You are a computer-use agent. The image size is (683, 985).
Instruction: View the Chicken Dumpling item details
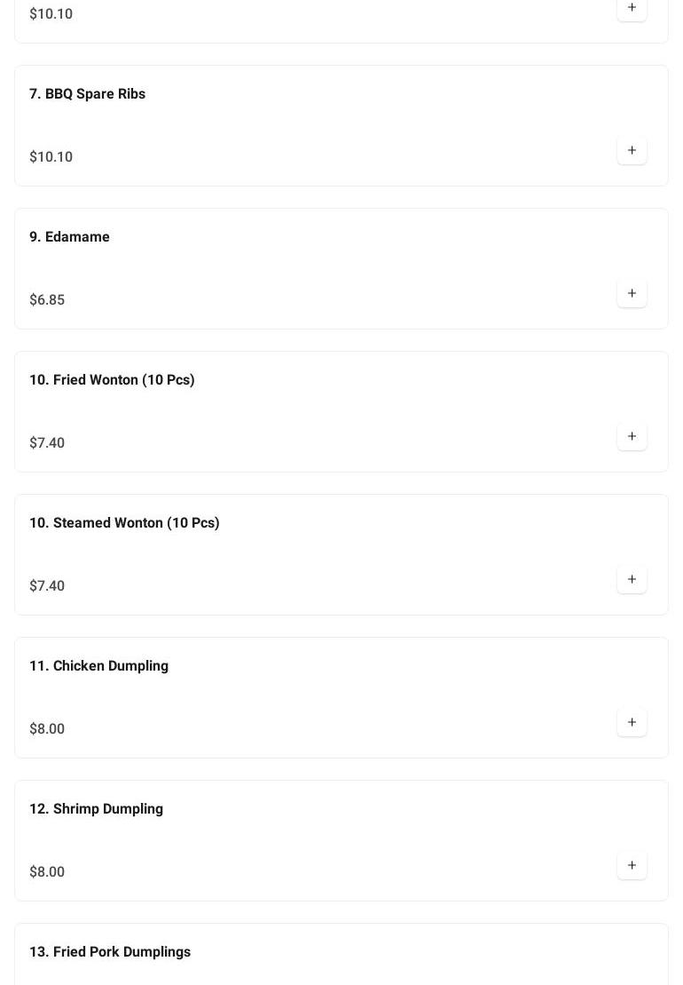point(98,666)
